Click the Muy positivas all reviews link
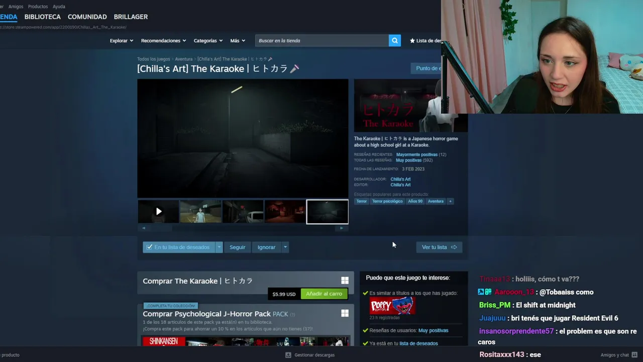The height and width of the screenshot is (362, 643). pos(408,160)
